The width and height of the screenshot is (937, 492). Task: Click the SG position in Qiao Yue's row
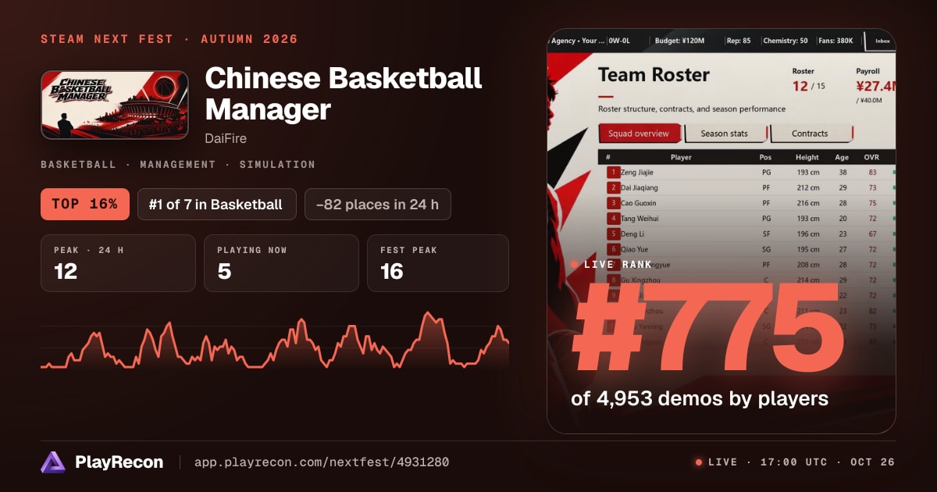pyautogui.click(x=765, y=249)
